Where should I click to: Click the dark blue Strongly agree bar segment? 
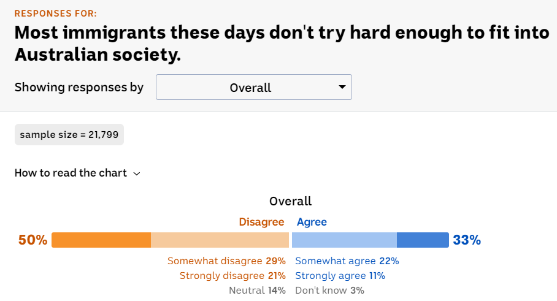[x=423, y=240]
